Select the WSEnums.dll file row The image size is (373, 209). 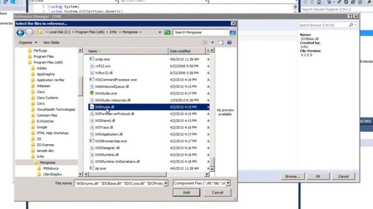coord(149,107)
